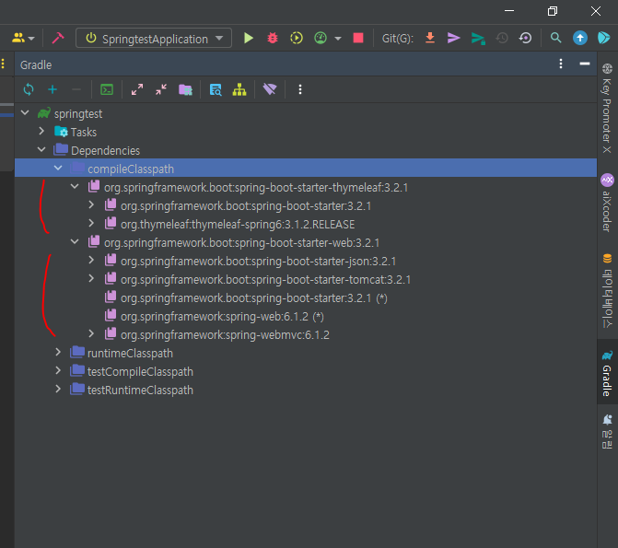Open the Gradle toolbar more actions menu

[300, 89]
